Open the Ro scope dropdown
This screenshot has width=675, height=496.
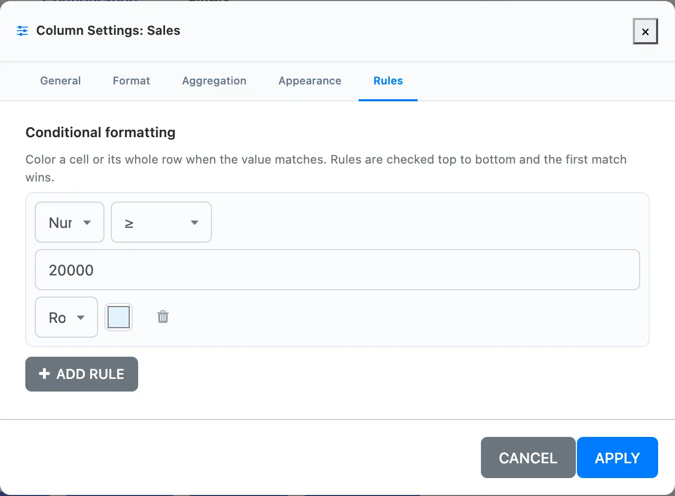66,317
